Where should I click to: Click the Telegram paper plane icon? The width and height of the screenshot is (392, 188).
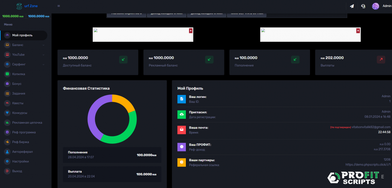(x=352, y=6)
